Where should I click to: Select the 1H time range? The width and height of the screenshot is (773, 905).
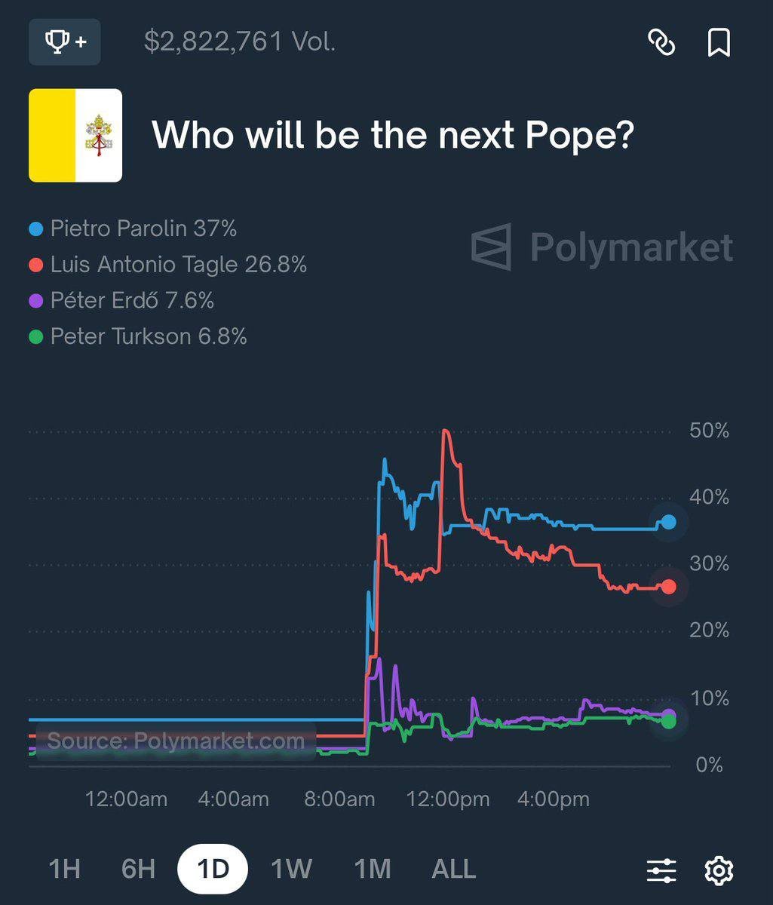tap(64, 869)
